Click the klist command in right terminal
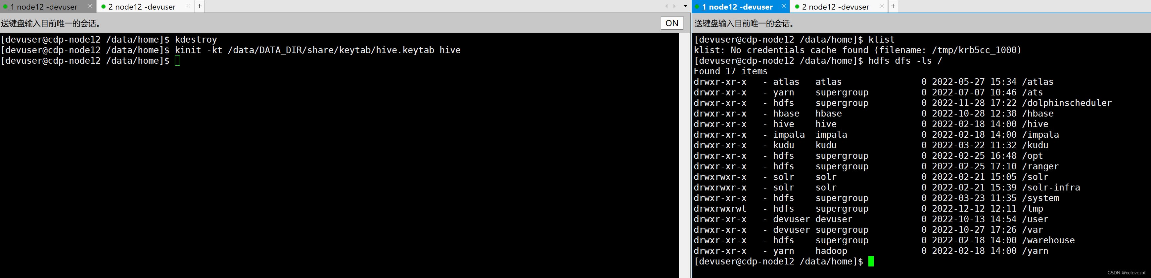 (x=882, y=40)
